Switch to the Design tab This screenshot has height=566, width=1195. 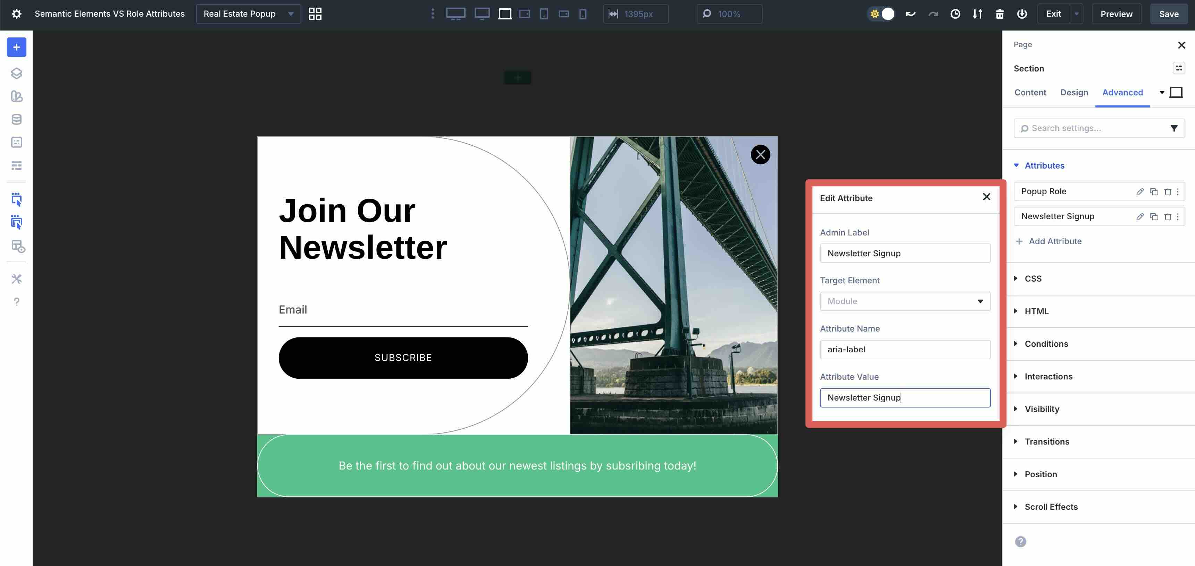1074,92
